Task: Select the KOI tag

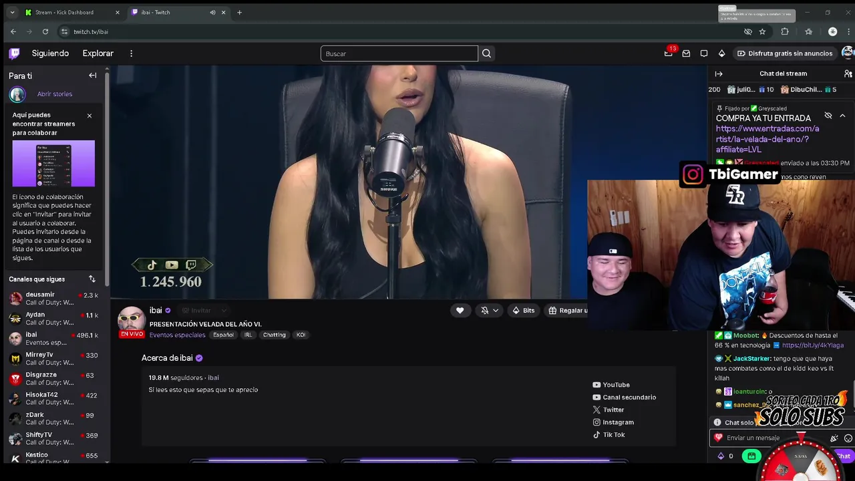Action: click(301, 335)
